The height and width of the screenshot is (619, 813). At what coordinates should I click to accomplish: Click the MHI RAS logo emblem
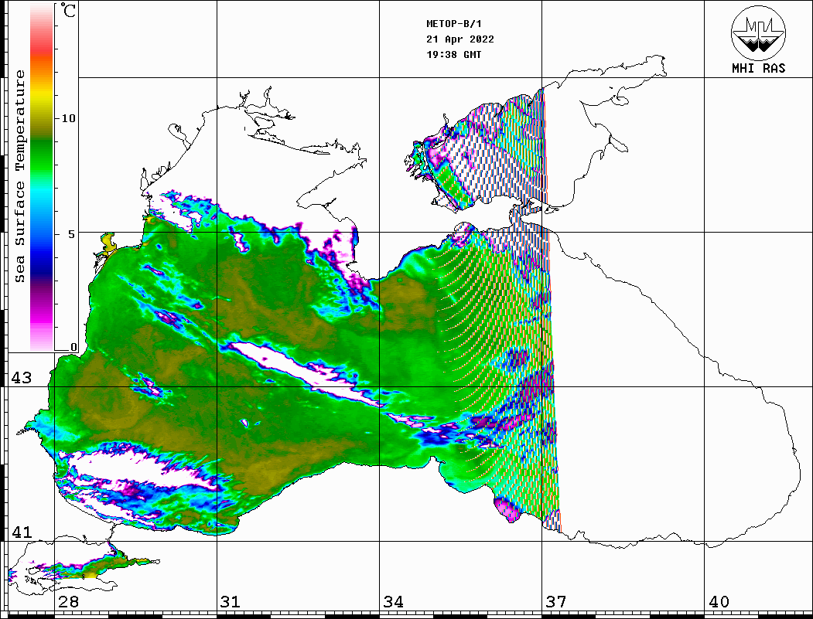tap(758, 32)
